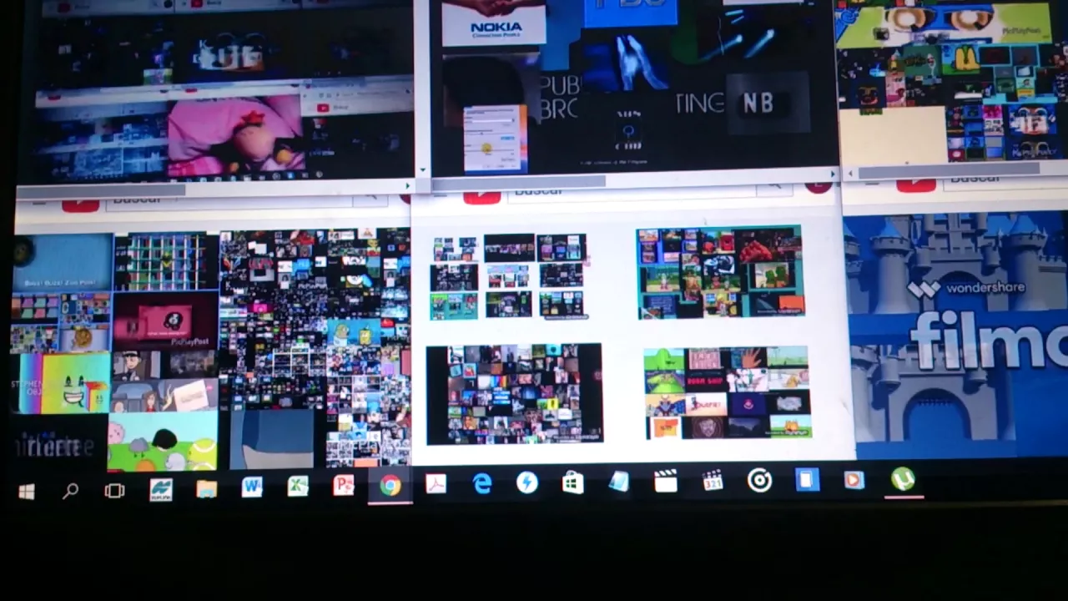Screen dimensions: 1068x601
Task: Click the Wondershare Filmora castle video
Action: coord(957,336)
